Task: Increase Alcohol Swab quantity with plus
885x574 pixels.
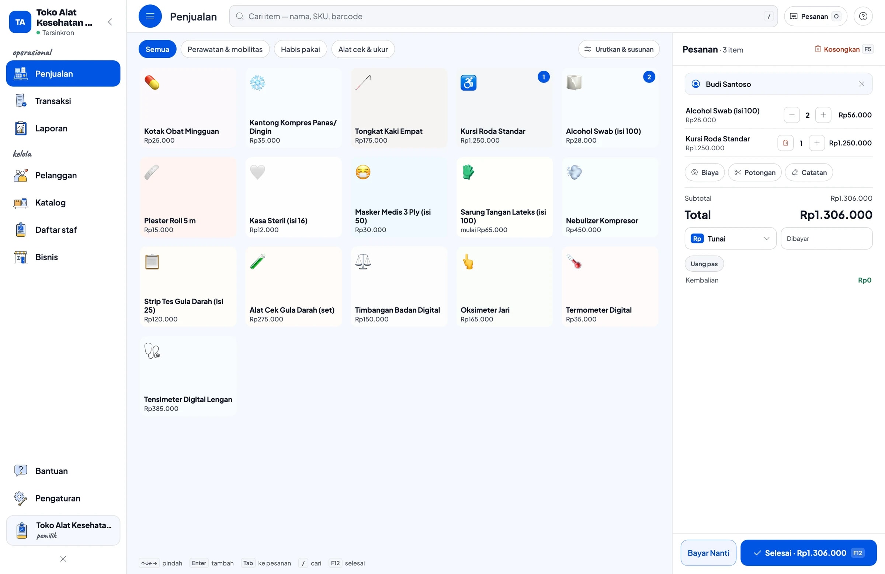Action: click(x=823, y=115)
